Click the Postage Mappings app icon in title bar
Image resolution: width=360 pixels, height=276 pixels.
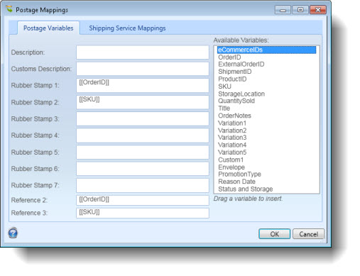9,9
